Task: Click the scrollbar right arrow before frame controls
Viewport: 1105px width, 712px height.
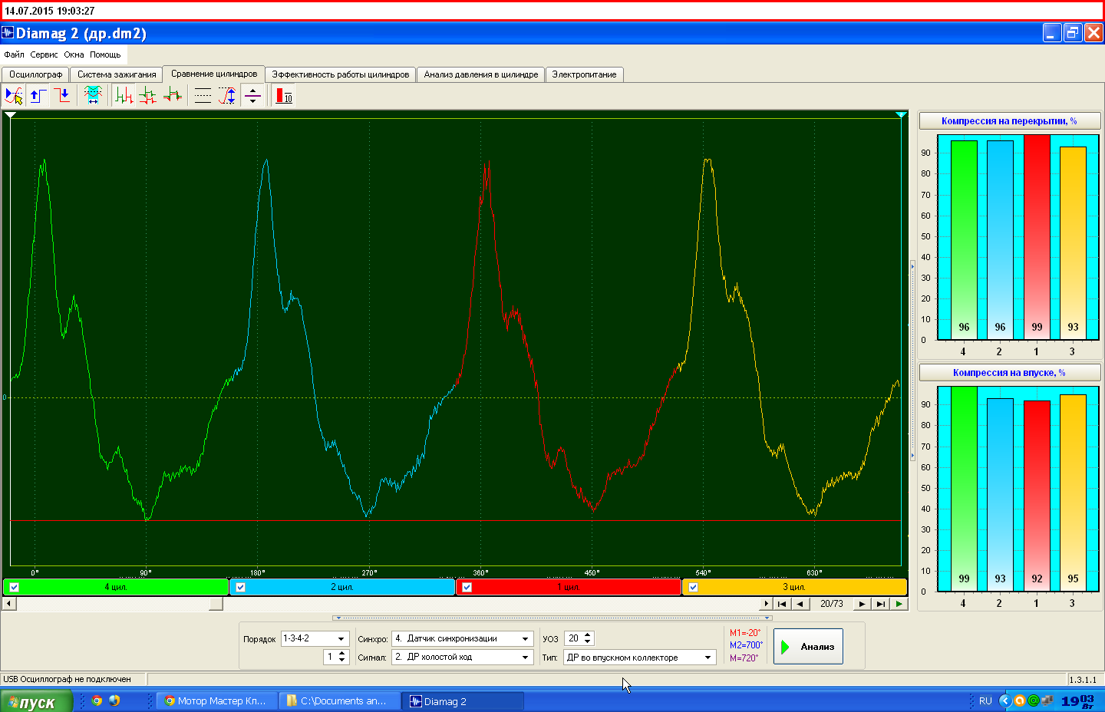Action: click(x=767, y=604)
